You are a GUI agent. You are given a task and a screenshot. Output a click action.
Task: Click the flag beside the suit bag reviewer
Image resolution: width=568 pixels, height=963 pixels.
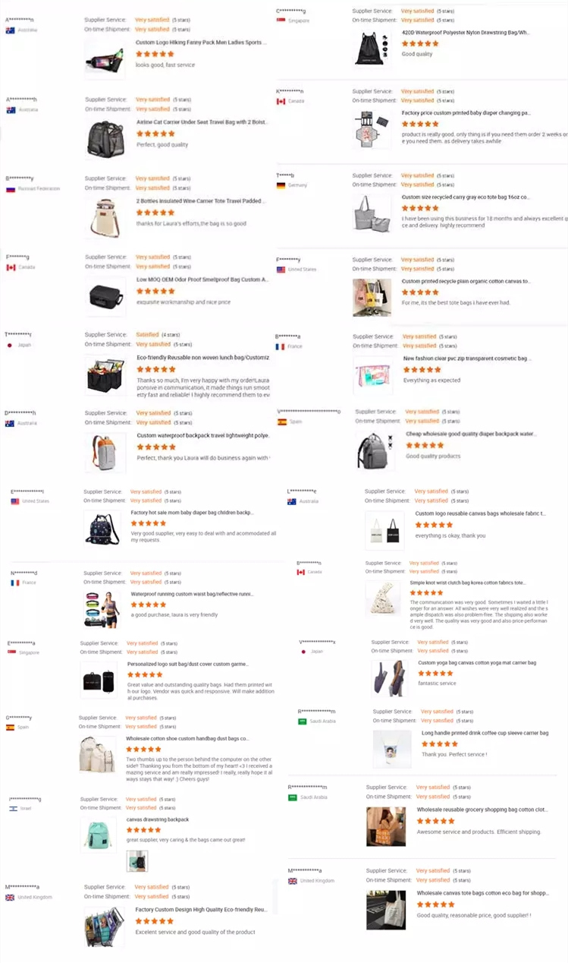pos(12,652)
